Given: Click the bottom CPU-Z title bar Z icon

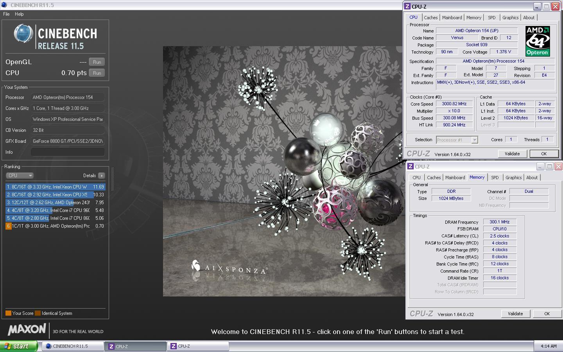Looking at the screenshot, I should (x=411, y=166).
